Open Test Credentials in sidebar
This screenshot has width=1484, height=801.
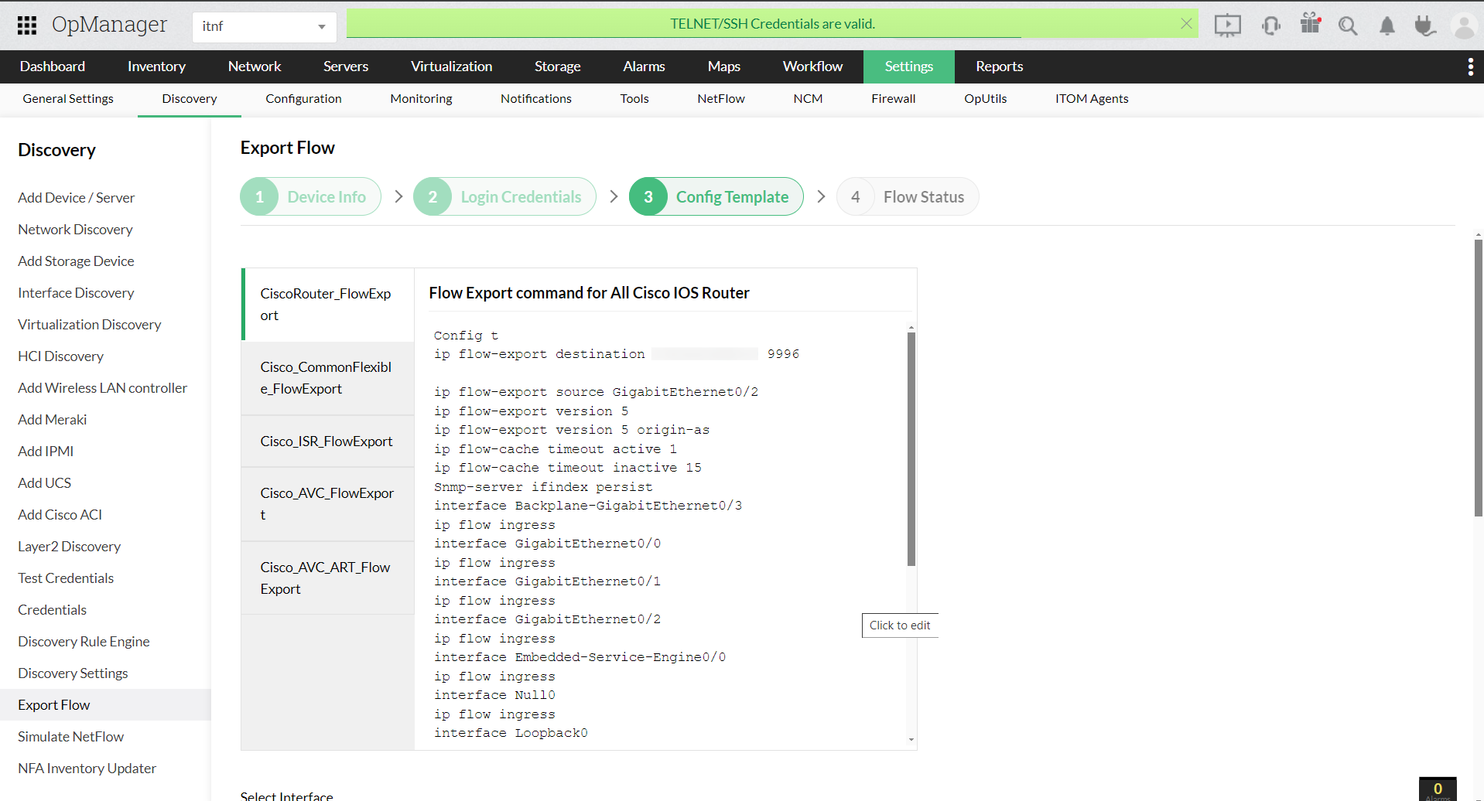(66, 578)
